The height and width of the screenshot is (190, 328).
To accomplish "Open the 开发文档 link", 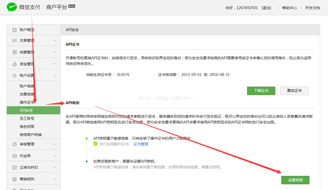I will pyautogui.click(x=312, y=8).
